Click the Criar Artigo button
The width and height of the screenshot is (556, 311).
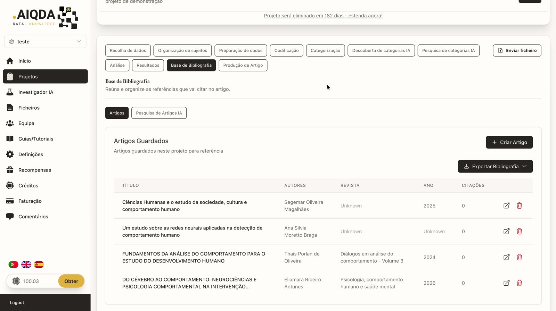509,142
